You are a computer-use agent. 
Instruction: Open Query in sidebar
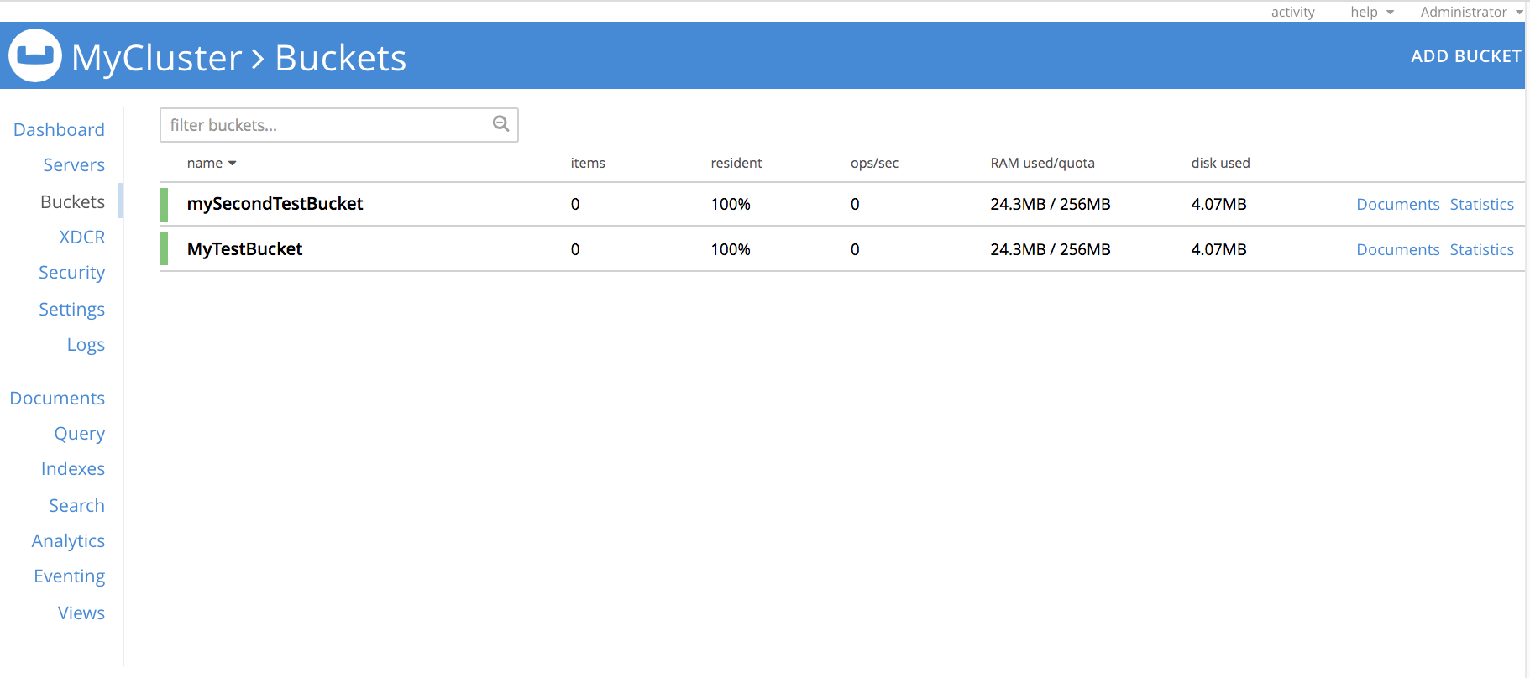pyautogui.click(x=80, y=434)
